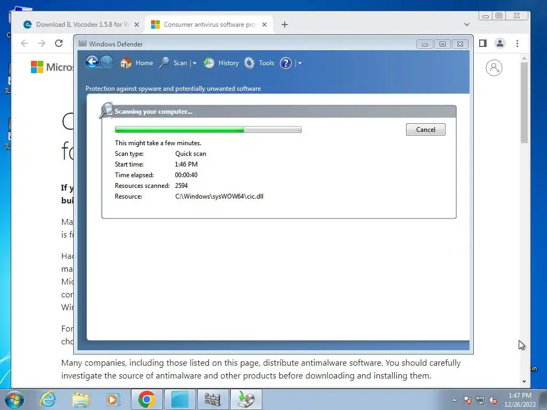Viewport: 547px width, 410px height.
Task: Open Chrome three-dot menu
Action: (x=517, y=43)
